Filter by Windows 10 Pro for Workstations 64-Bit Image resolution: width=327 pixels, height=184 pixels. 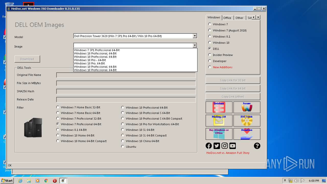point(123,124)
